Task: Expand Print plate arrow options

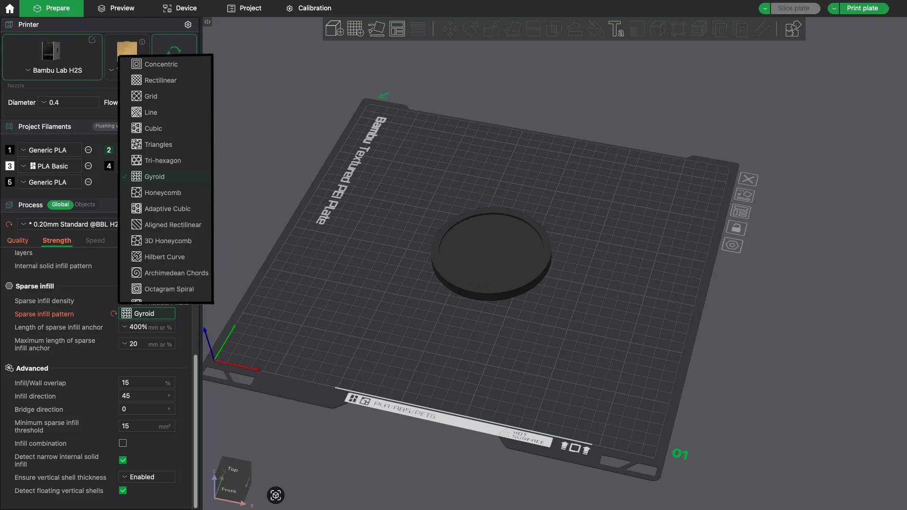Action: tap(834, 8)
